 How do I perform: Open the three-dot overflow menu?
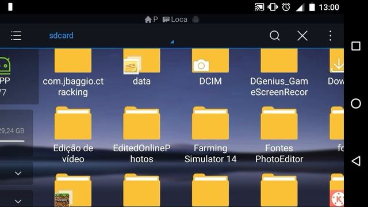coord(330,36)
